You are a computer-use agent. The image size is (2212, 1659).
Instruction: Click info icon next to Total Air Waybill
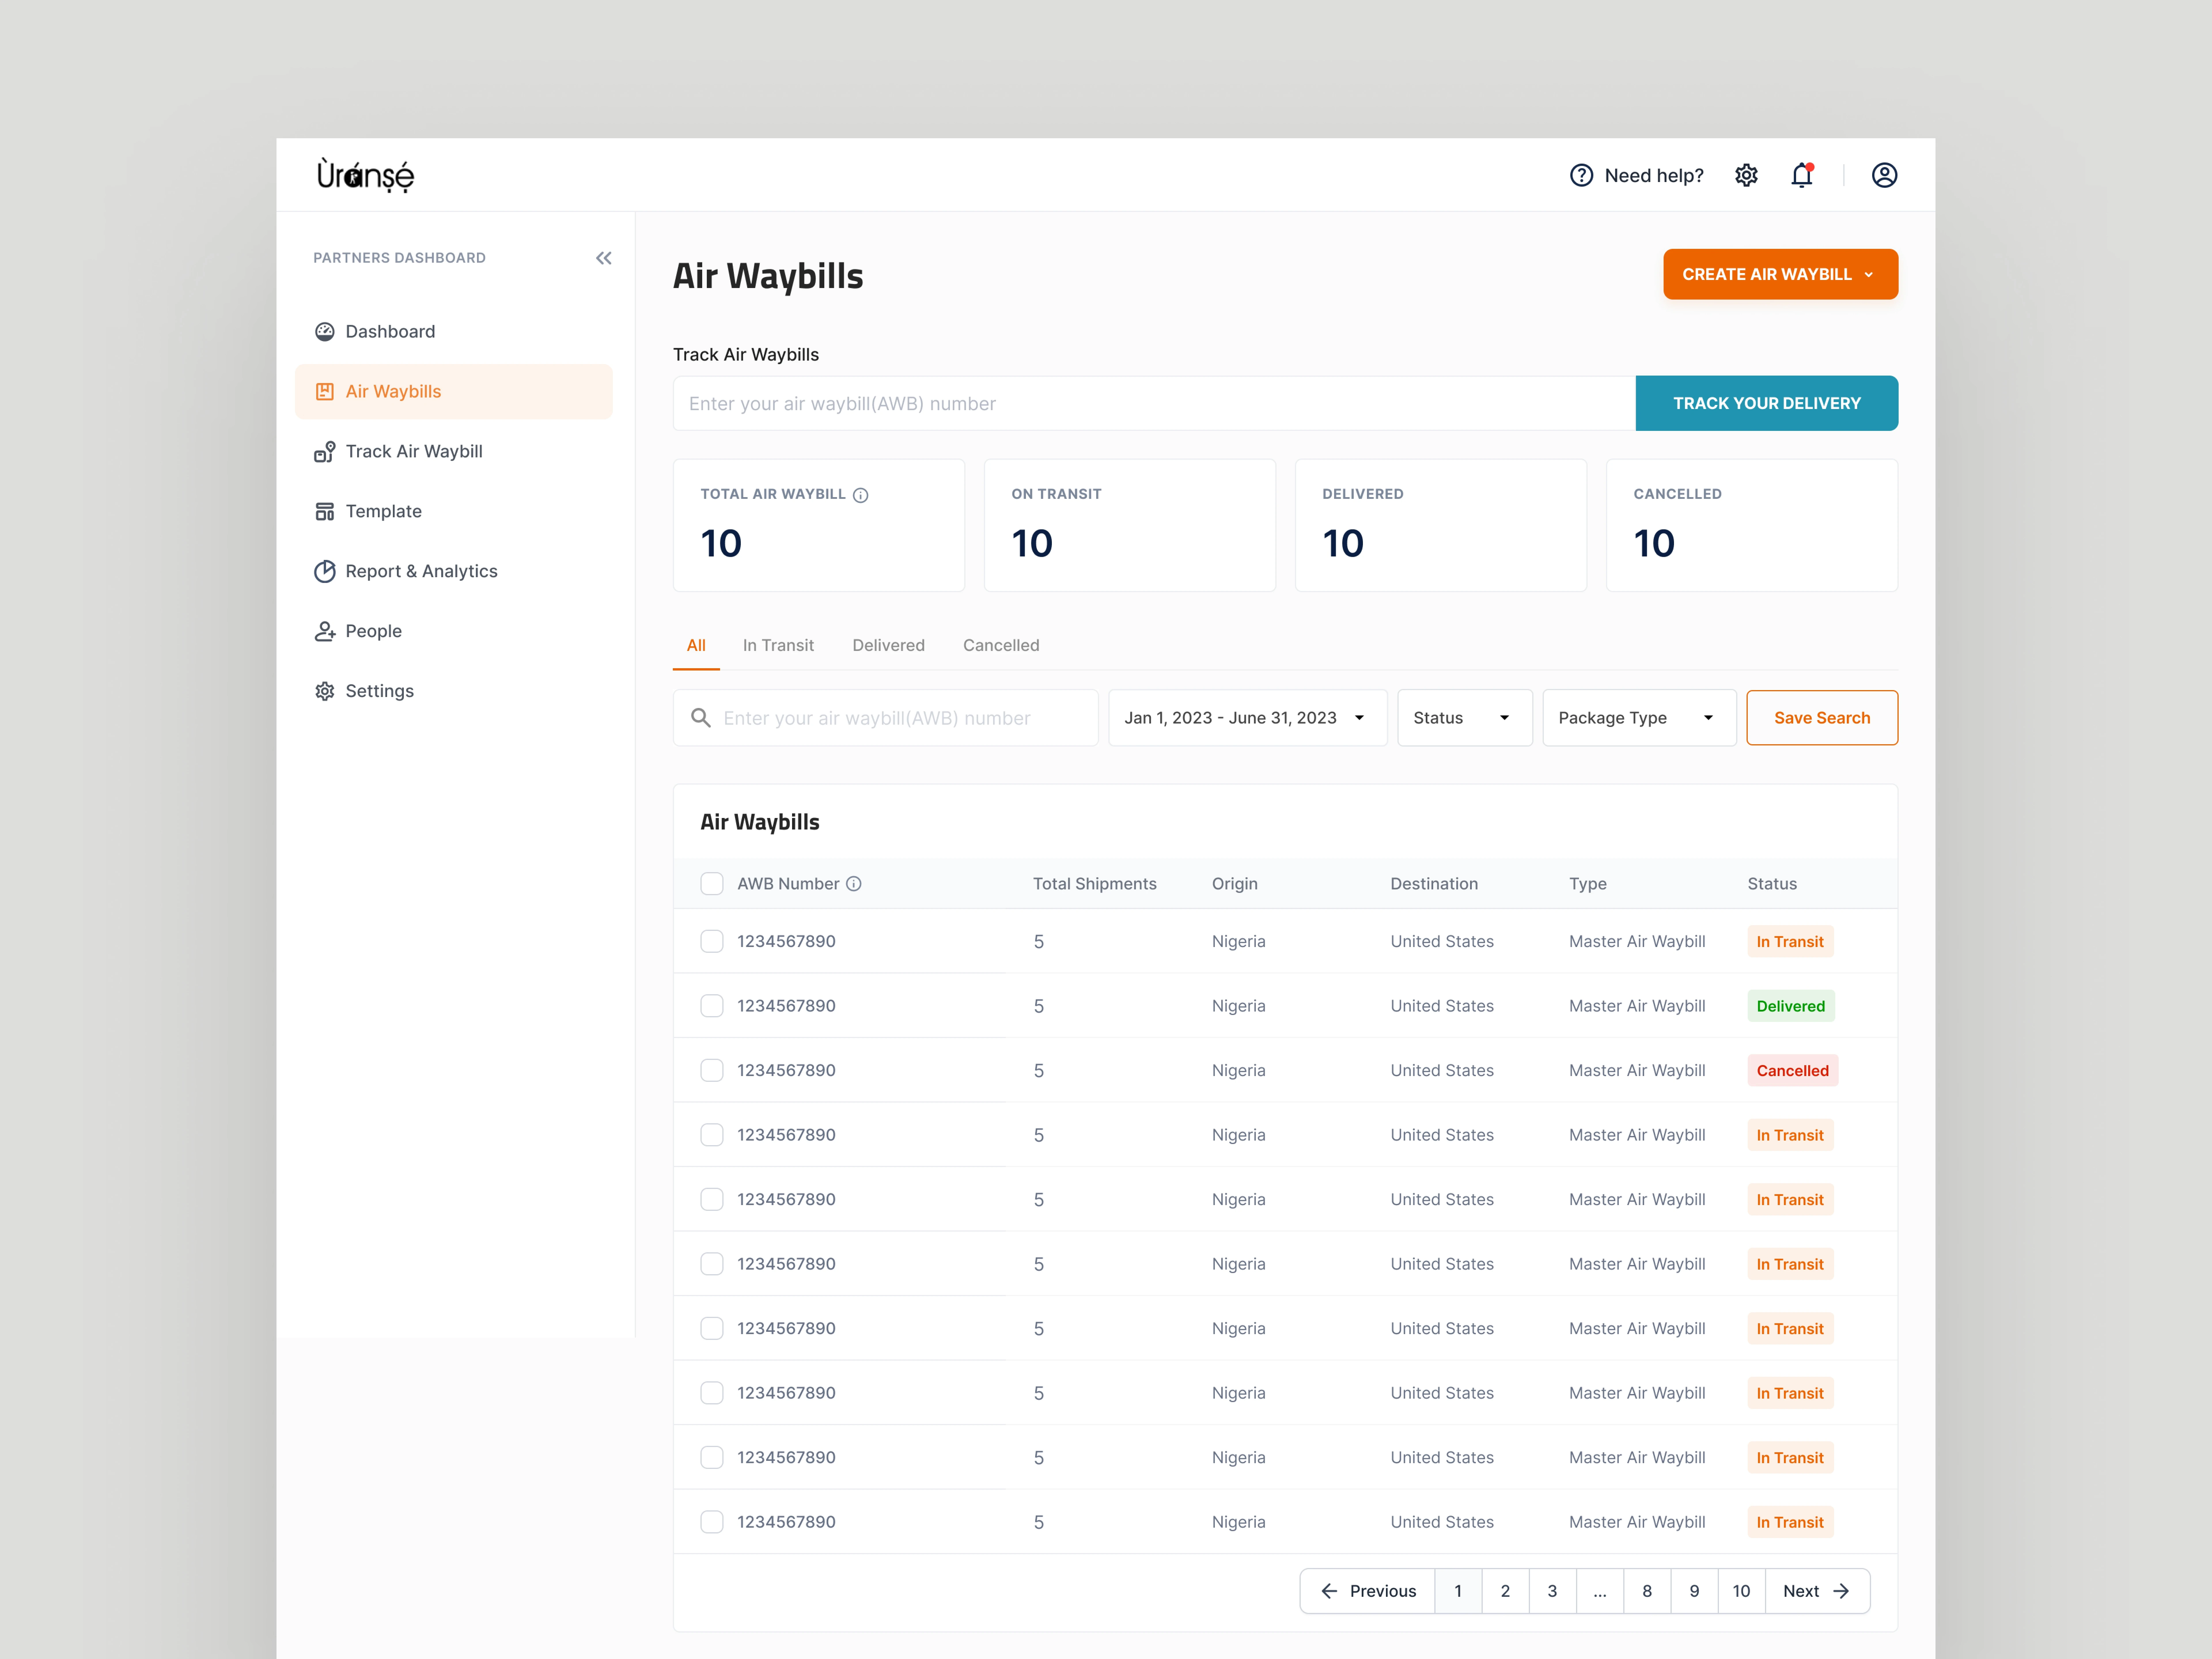(x=860, y=495)
